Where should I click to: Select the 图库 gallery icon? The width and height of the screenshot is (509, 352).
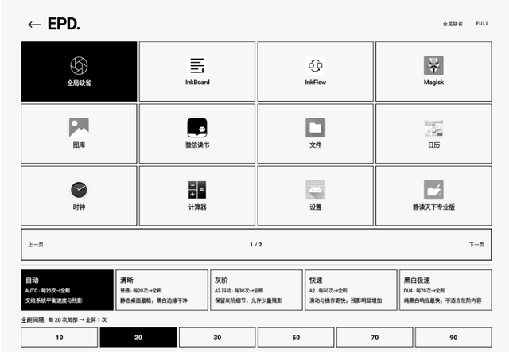[x=79, y=127]
